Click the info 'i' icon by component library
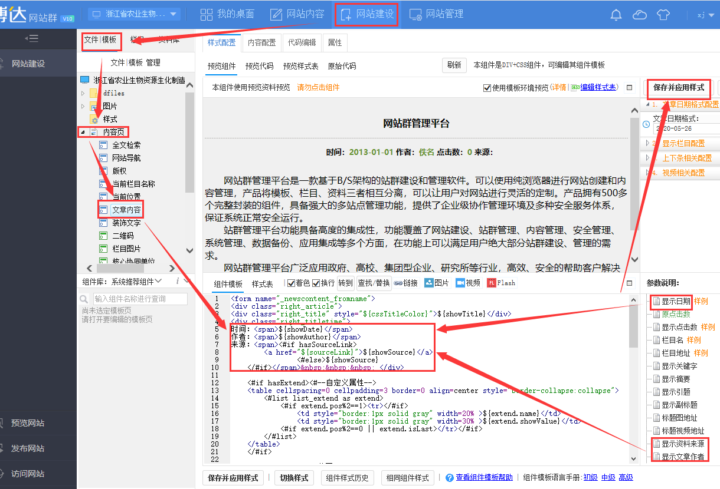This screenshot has width=720, height=489. pos(178,282)
